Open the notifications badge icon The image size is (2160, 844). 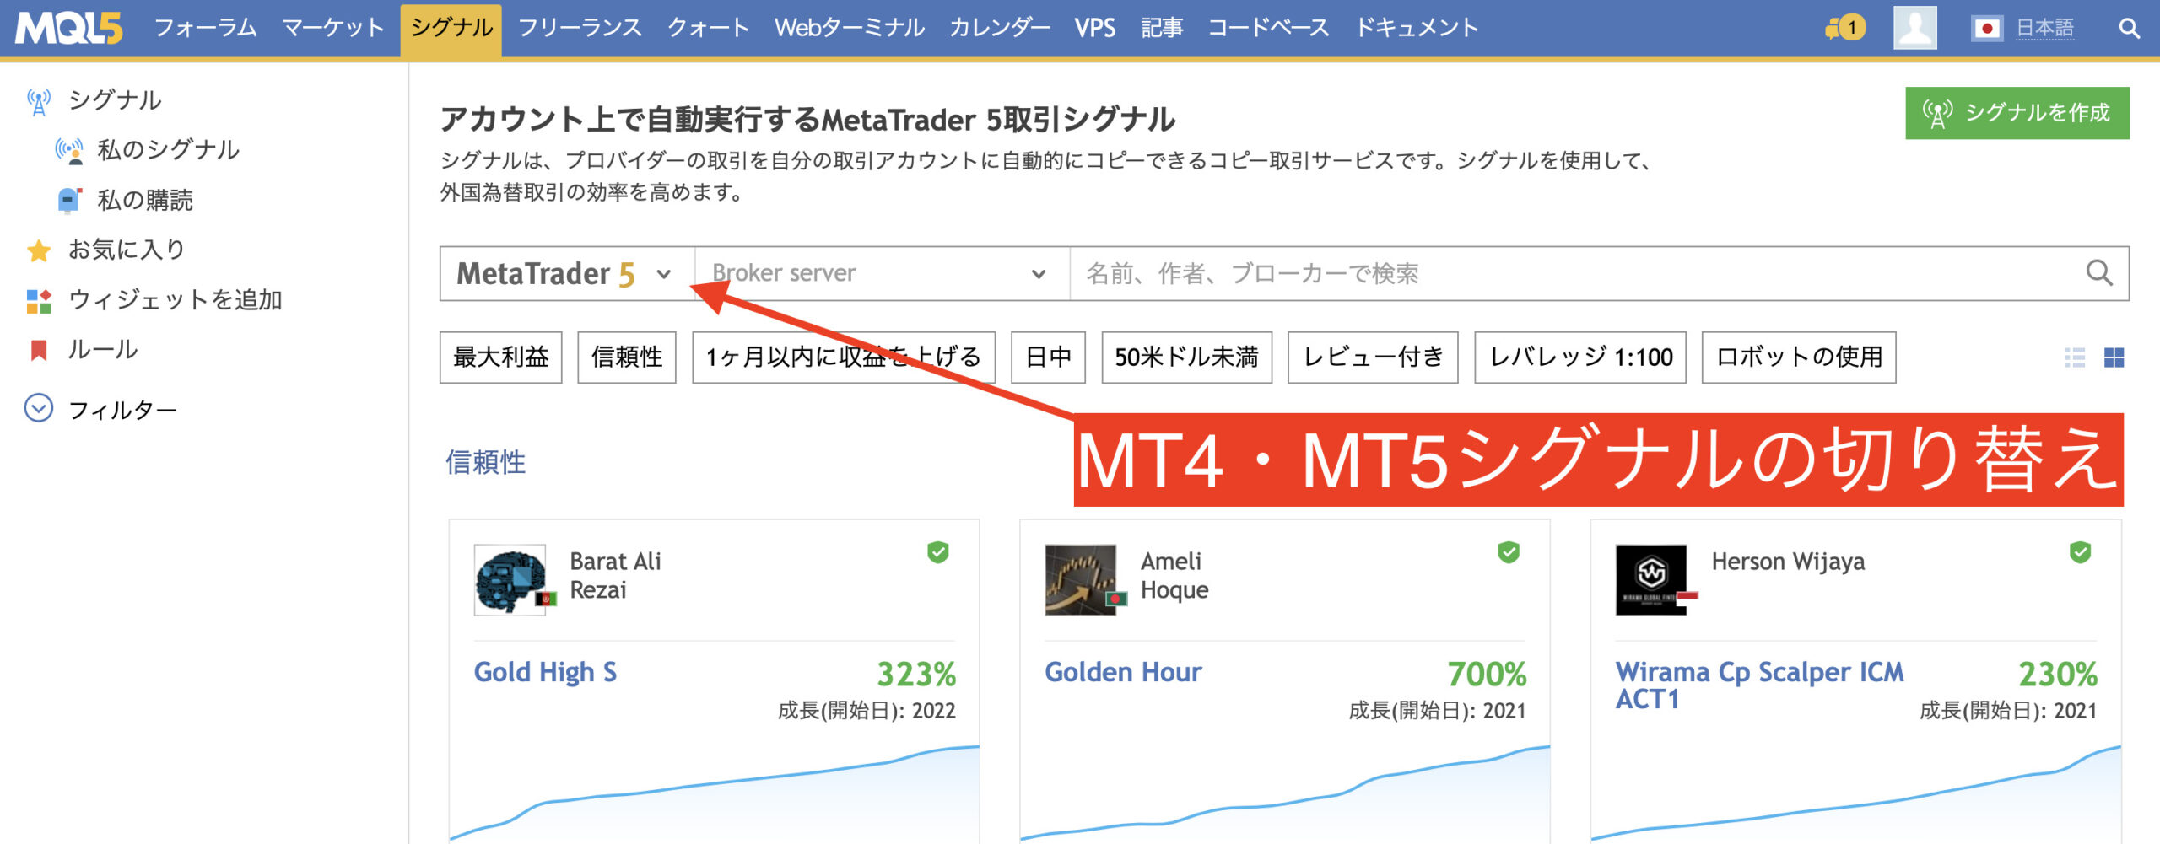[x=1845, y=28]
